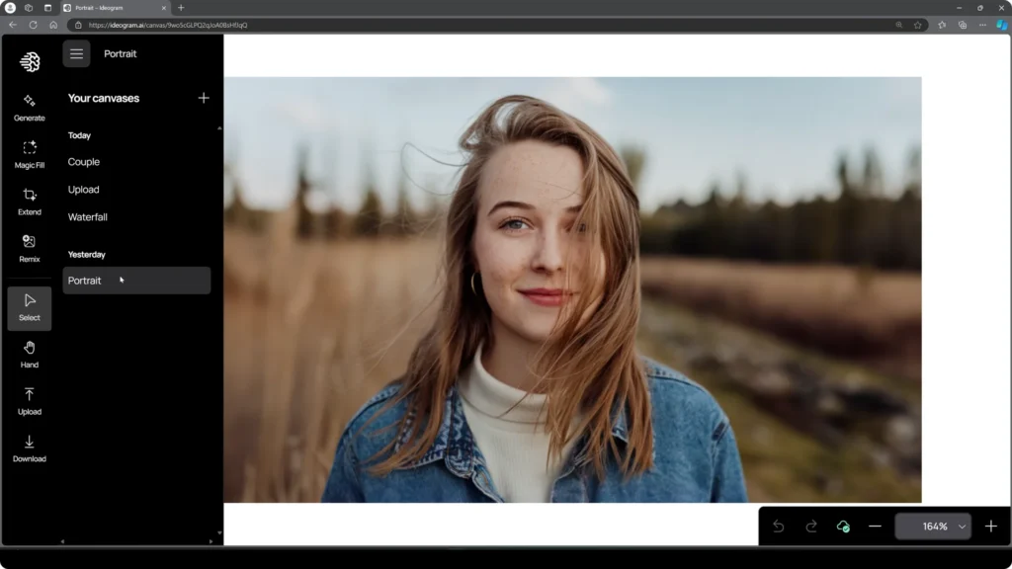
Task: Open the Magic Fill tool
Action: coord(29,153)
